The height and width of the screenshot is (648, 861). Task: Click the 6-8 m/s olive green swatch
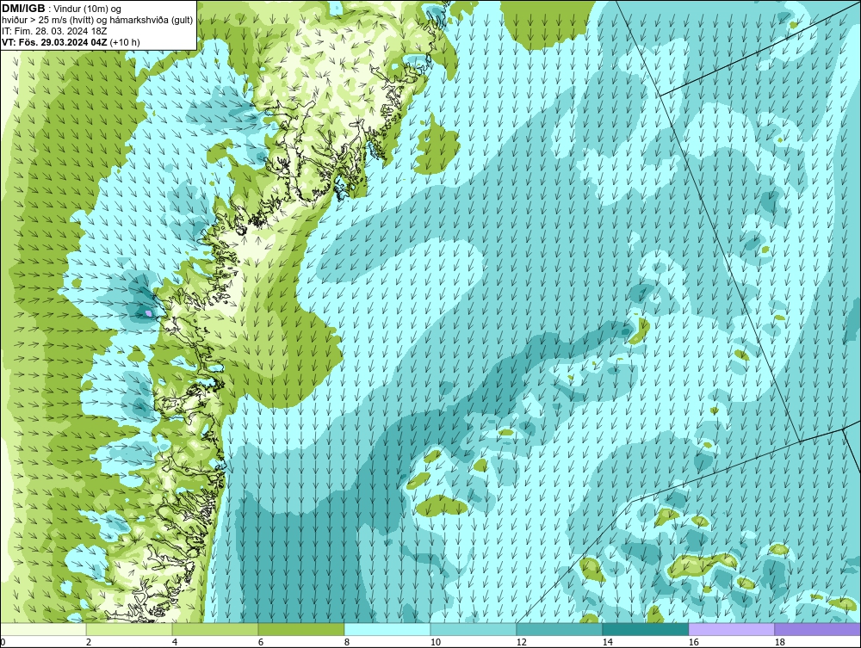pyautogui.click(x=300, y=629)
